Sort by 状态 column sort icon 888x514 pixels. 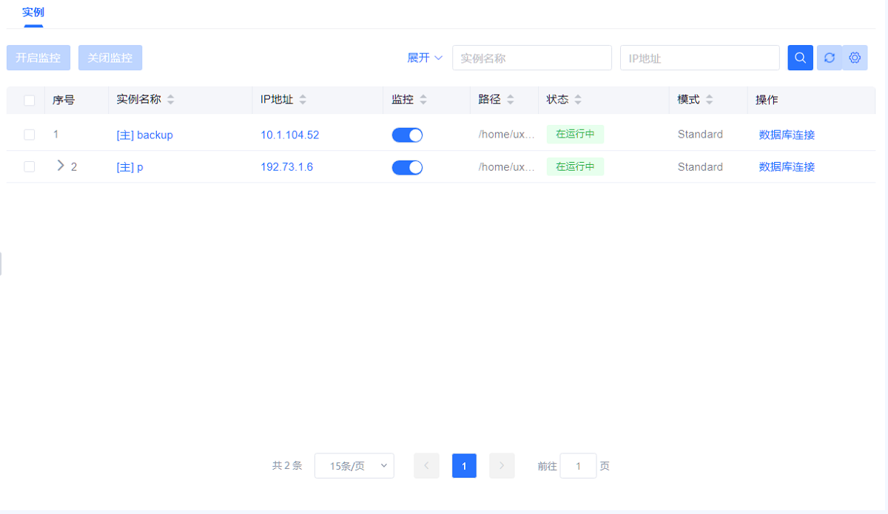(578, 100)
